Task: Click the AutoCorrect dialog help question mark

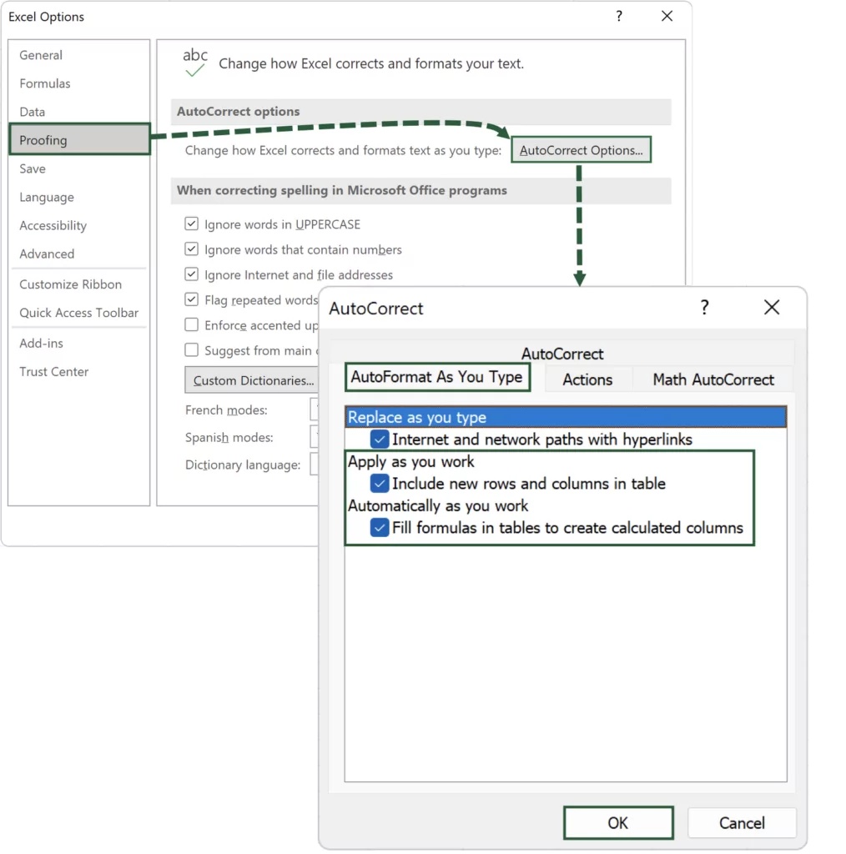Action: pyautogui.click(x=704, y=308)
